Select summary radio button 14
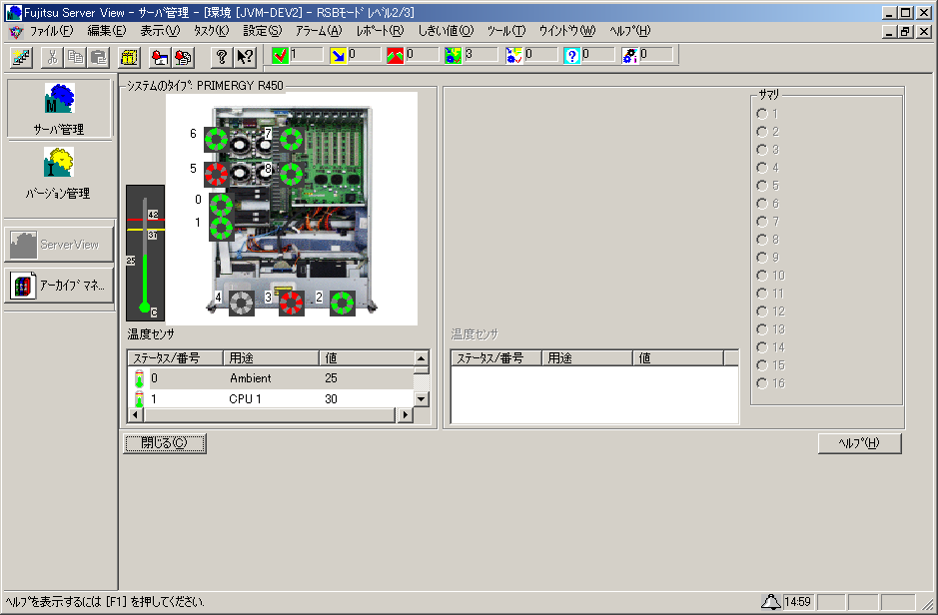Image resolution: width=938 pixels, height=615 pixels. point(762,347)
